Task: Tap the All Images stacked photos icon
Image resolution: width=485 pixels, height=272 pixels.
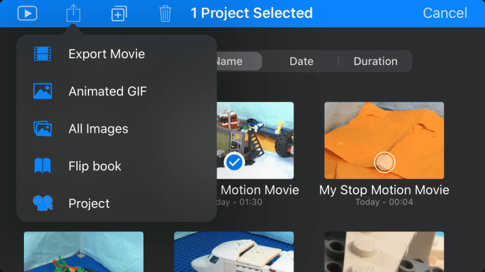Action: point(43,129)
